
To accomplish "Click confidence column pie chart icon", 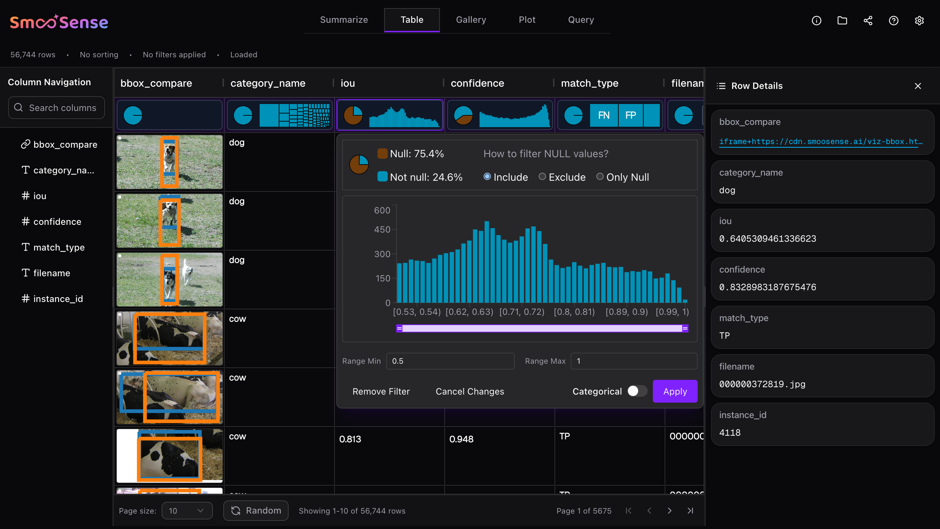I will point(463,115).
